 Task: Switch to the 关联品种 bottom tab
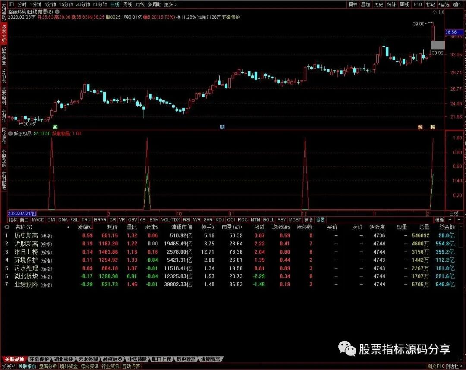(x=14, y=359)
